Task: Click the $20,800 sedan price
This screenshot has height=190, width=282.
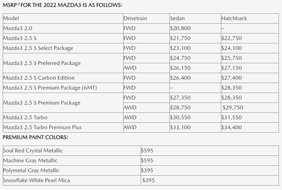Action: click(180, 28)
